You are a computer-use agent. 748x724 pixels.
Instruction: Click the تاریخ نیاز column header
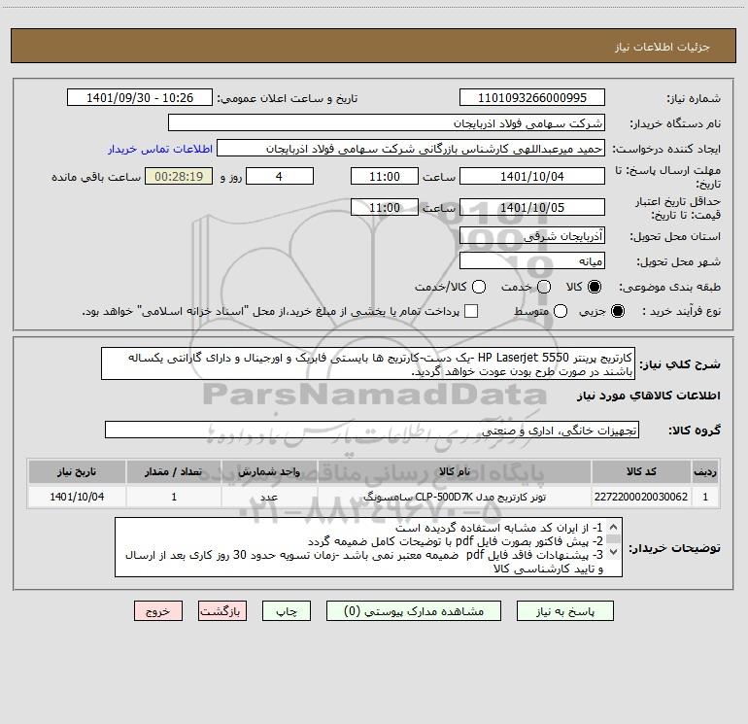click(x=77, y=472)
